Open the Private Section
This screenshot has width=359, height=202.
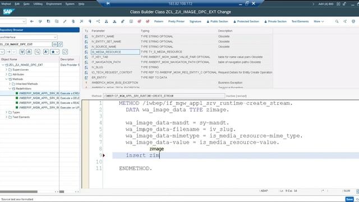click(x=275, y=21)
